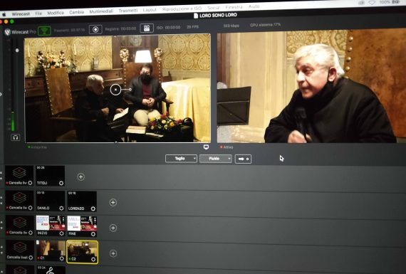Select the INIZIO shot

click(x=51, y=226)
